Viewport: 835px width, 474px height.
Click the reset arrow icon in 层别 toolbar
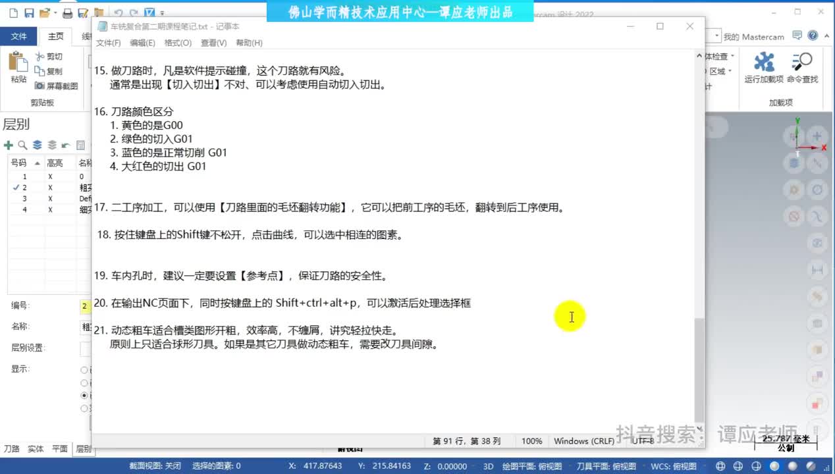coord(66,145)
